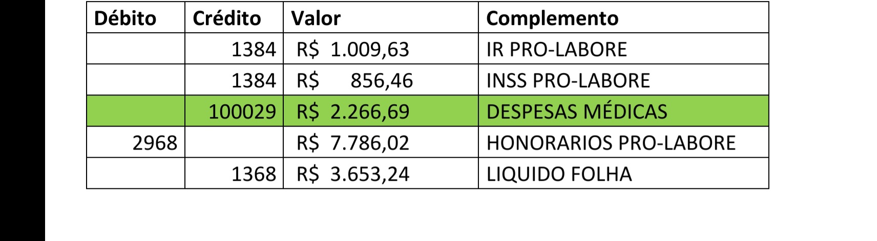
Task: Select the IR PRO-LABORE cell
Action: (x=623, y=49)
